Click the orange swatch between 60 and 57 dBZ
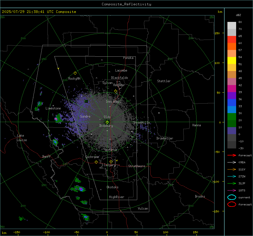Viewport: 253px width, 236px height. [x=232, y=47]
